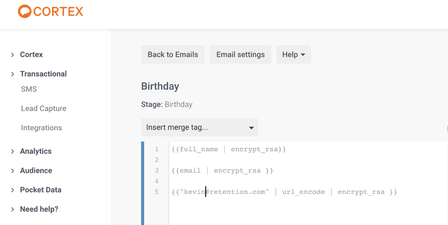This screenshot has width=448, height=225.
Task: Click the merge tag dropdown arrow
Action: 251,128
